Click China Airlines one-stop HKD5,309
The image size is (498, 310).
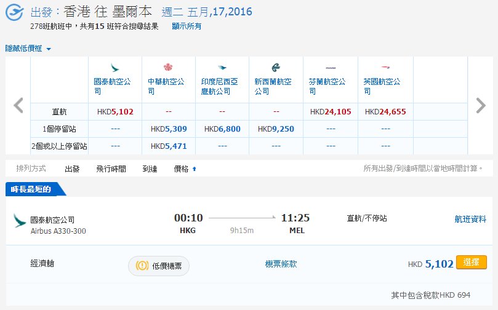[x=169, y=129]
